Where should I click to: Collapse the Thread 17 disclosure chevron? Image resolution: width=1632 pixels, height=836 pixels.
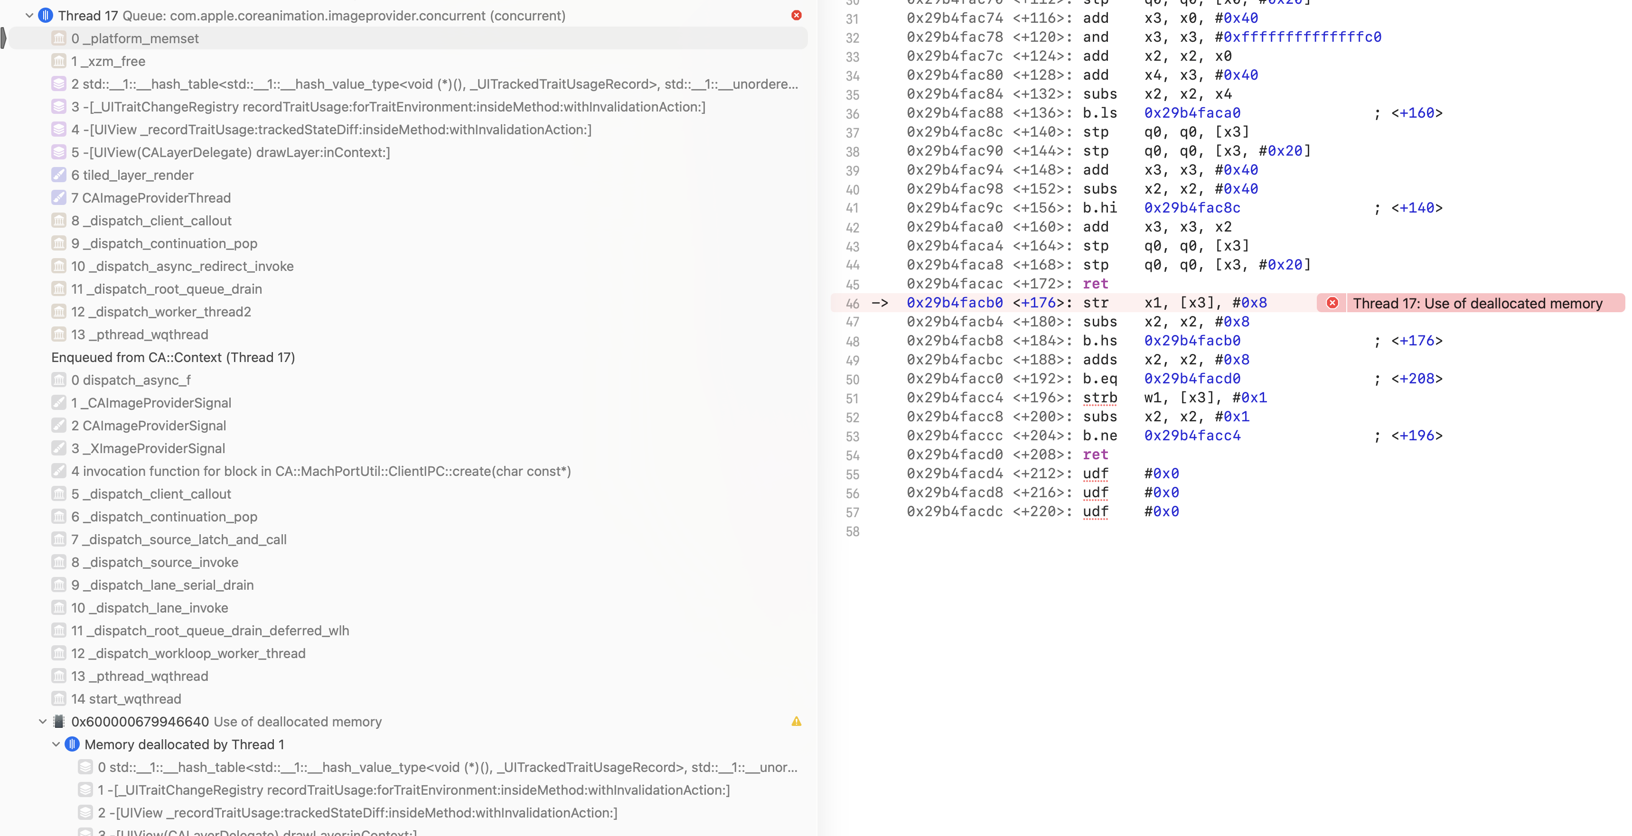click(29, 15)
